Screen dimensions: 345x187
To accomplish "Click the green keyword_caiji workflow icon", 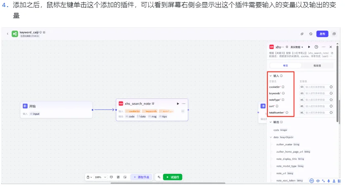I will 15,34.
